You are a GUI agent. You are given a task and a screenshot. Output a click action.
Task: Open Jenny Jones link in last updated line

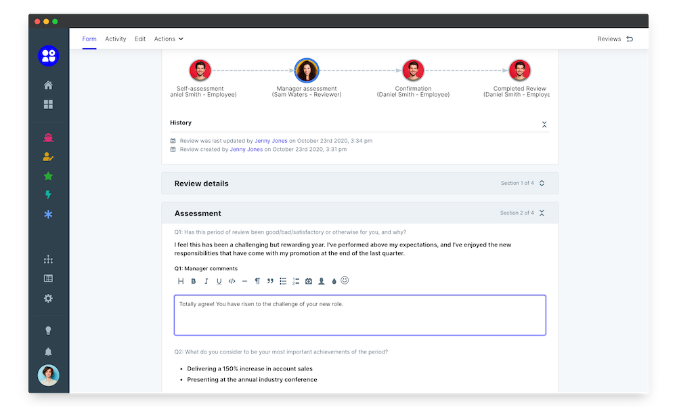coord(271,141)
